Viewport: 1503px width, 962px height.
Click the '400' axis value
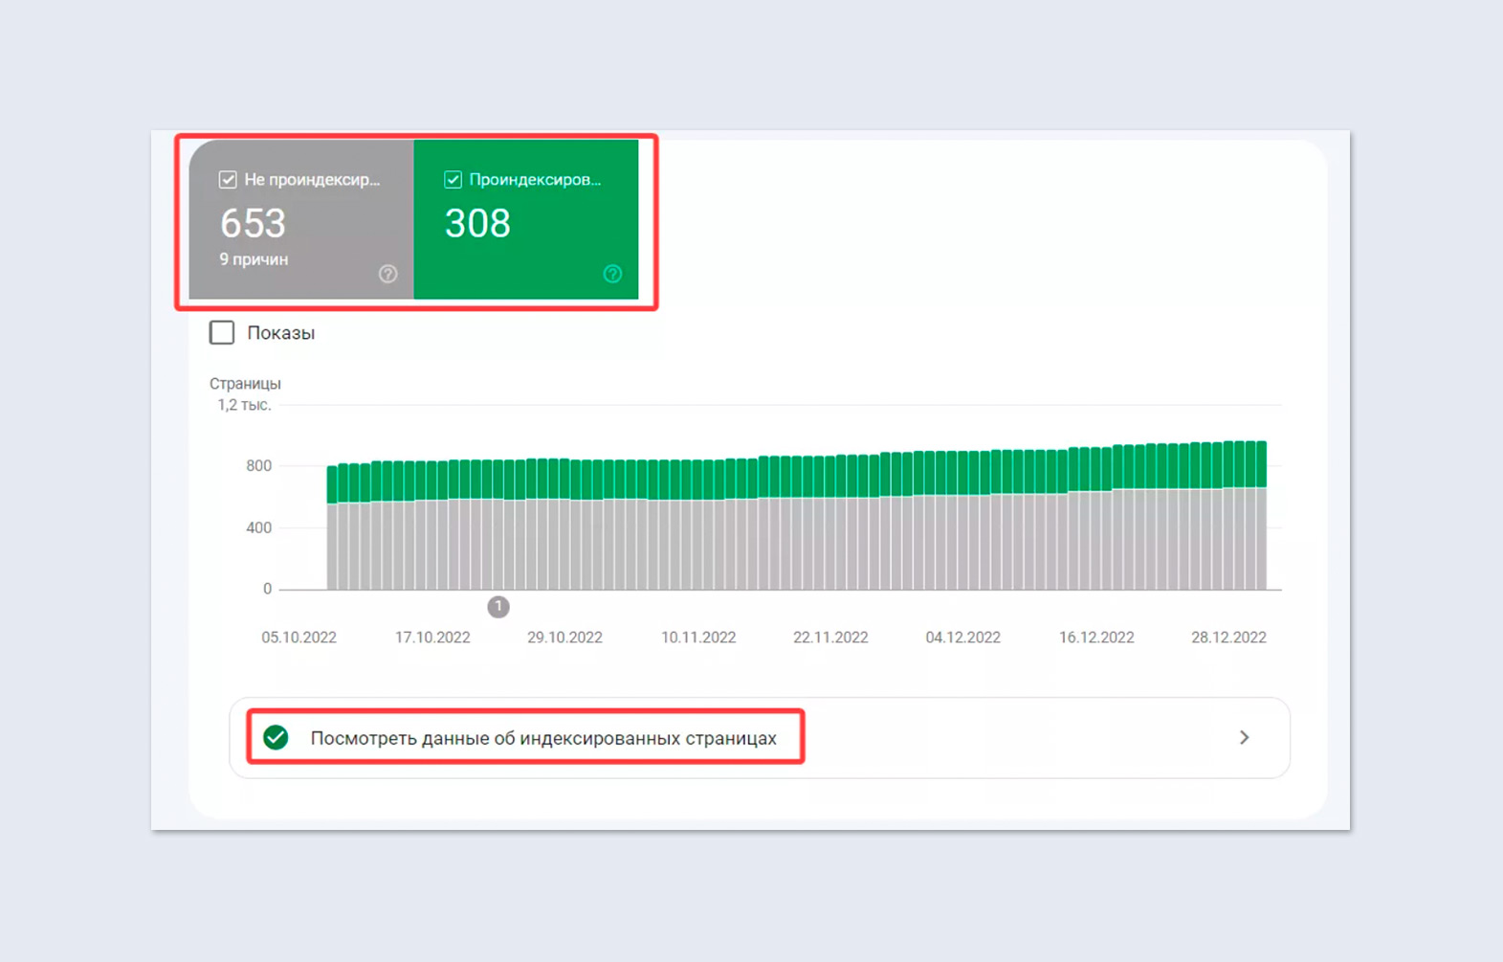258,527
